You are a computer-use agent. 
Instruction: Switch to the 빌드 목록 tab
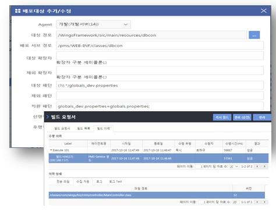tap(83, 129)
